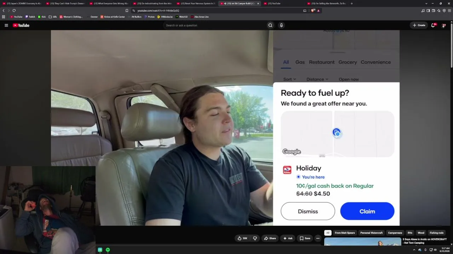Click the Ask button below the video
This screenshot has height=254, width=453.
coord(288,238)
